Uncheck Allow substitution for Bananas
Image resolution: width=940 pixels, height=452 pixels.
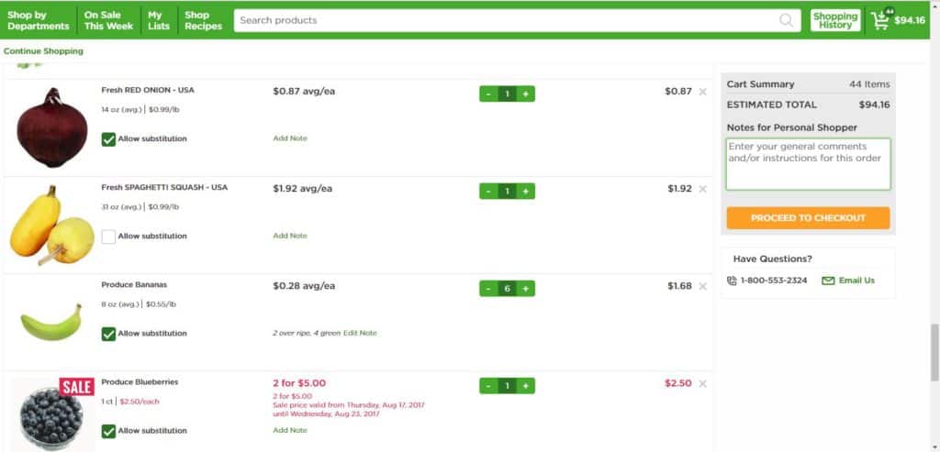coord(108,334)
